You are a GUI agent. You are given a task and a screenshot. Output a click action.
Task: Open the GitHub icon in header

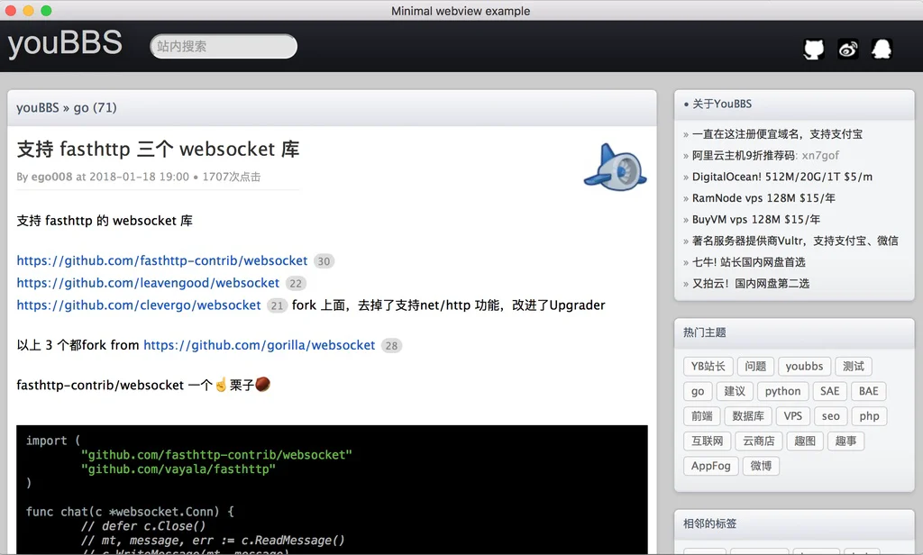click(813, 49)
